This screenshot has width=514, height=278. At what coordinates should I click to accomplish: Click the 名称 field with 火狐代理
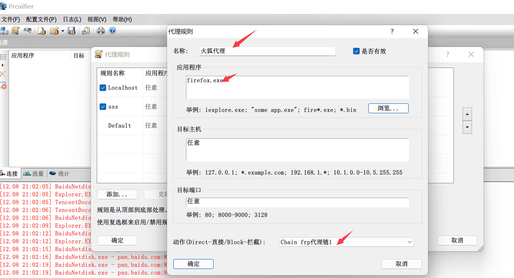pyautogui.click(x=267, y=51)
